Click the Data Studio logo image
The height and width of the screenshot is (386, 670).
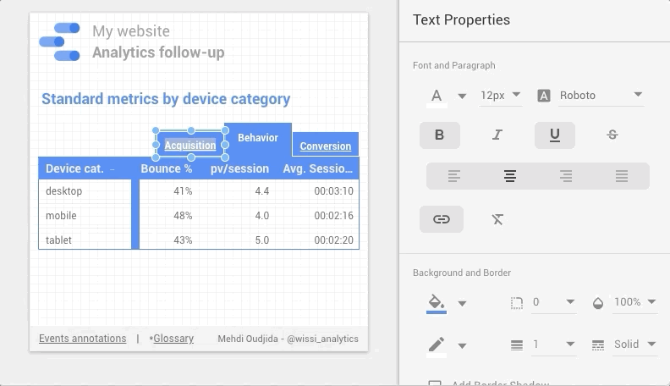(x=59, y=41)
